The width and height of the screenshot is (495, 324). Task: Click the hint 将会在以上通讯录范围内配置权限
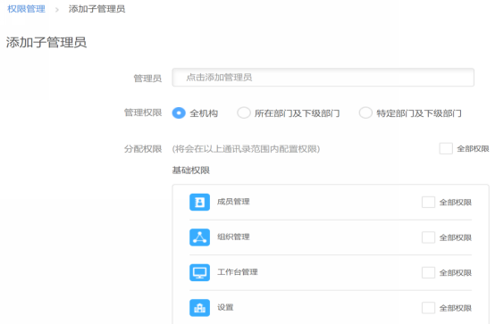(x=246, y=149)
